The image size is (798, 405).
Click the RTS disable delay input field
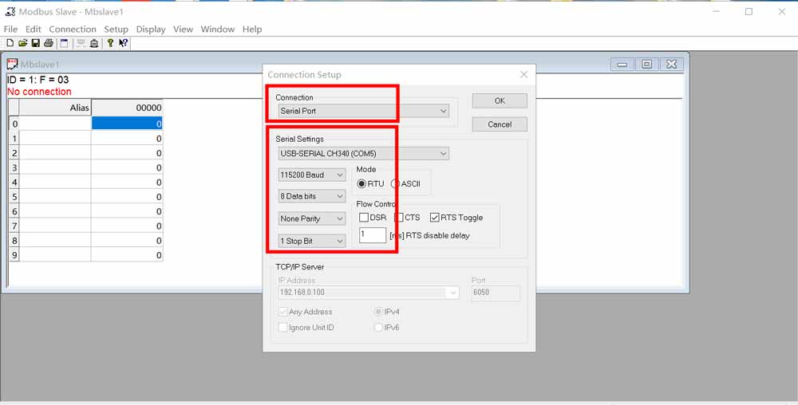point(372,235)
